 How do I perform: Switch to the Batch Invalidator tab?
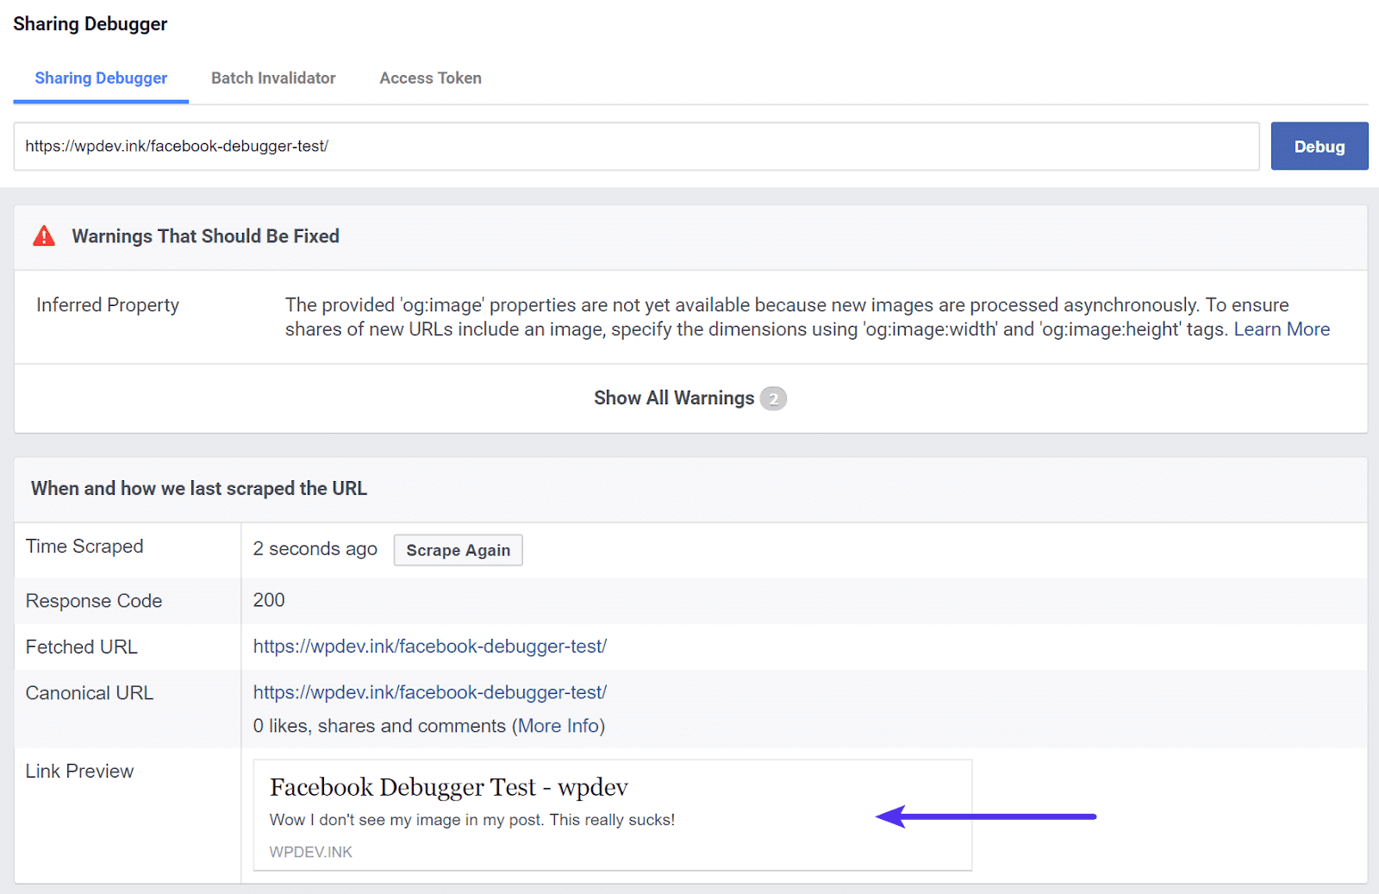272,78
